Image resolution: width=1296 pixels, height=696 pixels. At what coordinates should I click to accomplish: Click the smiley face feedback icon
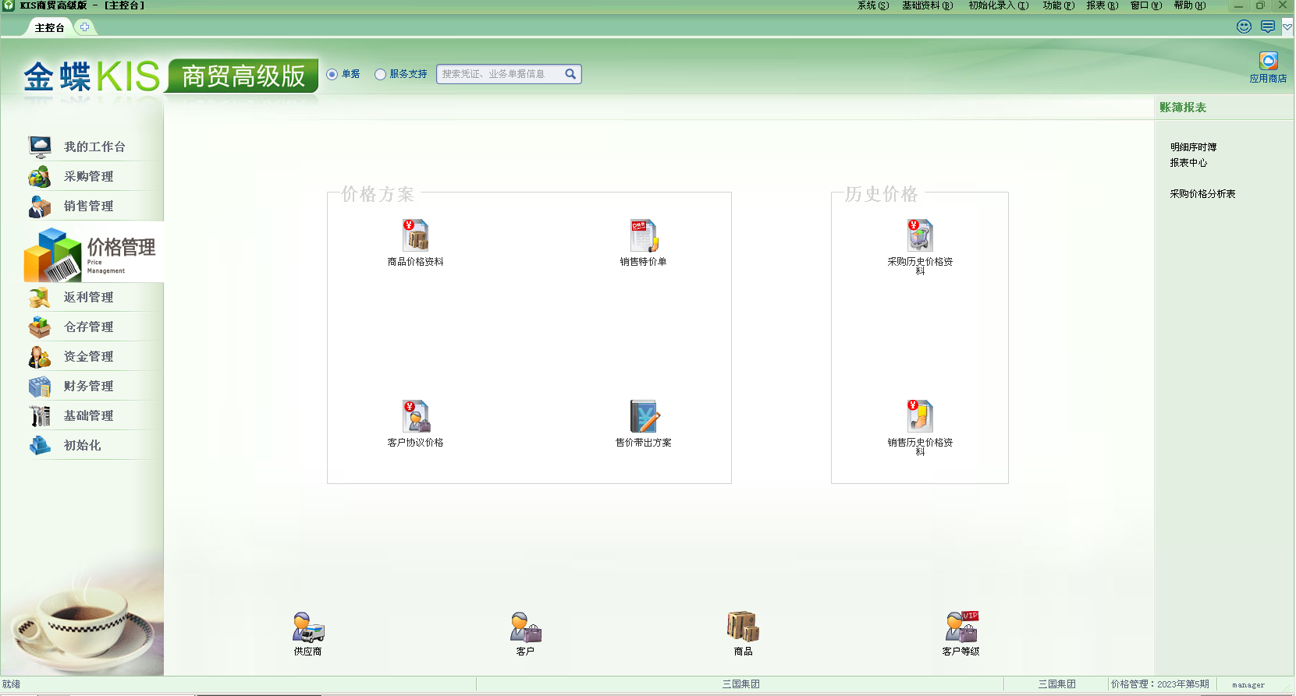click(x=1244, y=26)
